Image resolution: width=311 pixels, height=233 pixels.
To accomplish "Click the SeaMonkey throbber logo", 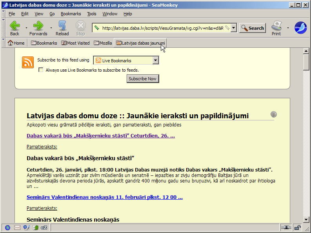I will pyautogui.click(x=300, y=28).
